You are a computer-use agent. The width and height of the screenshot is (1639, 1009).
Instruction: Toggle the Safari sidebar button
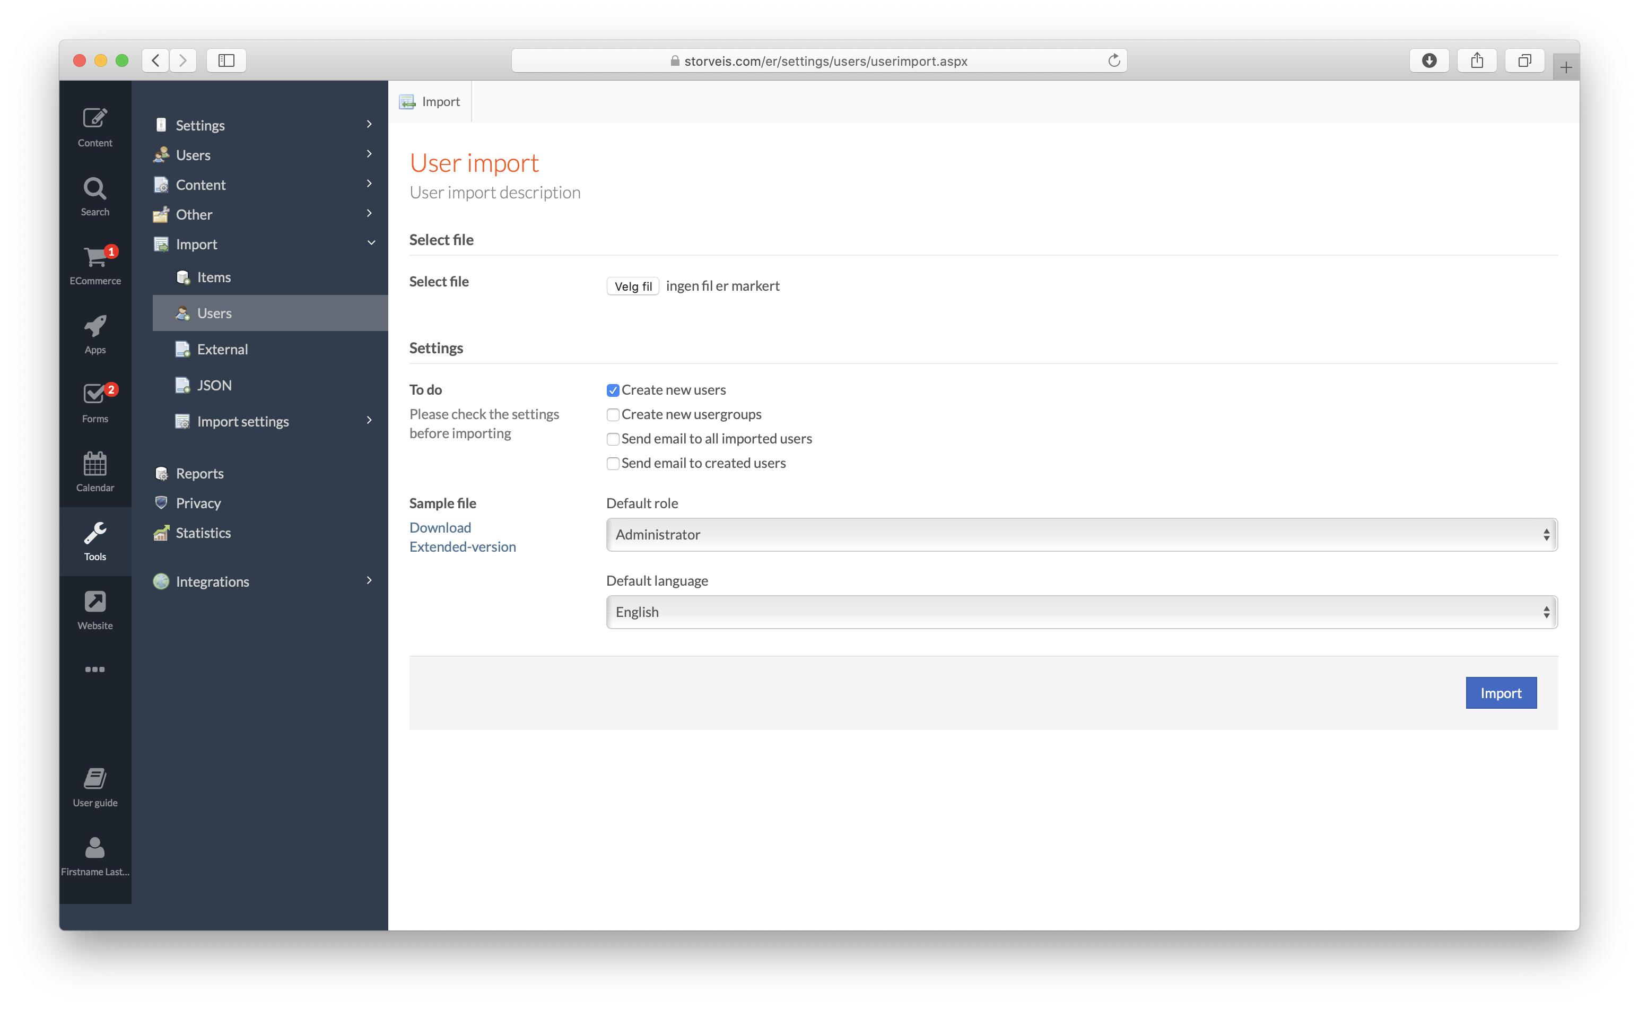[x=226, y=60]
